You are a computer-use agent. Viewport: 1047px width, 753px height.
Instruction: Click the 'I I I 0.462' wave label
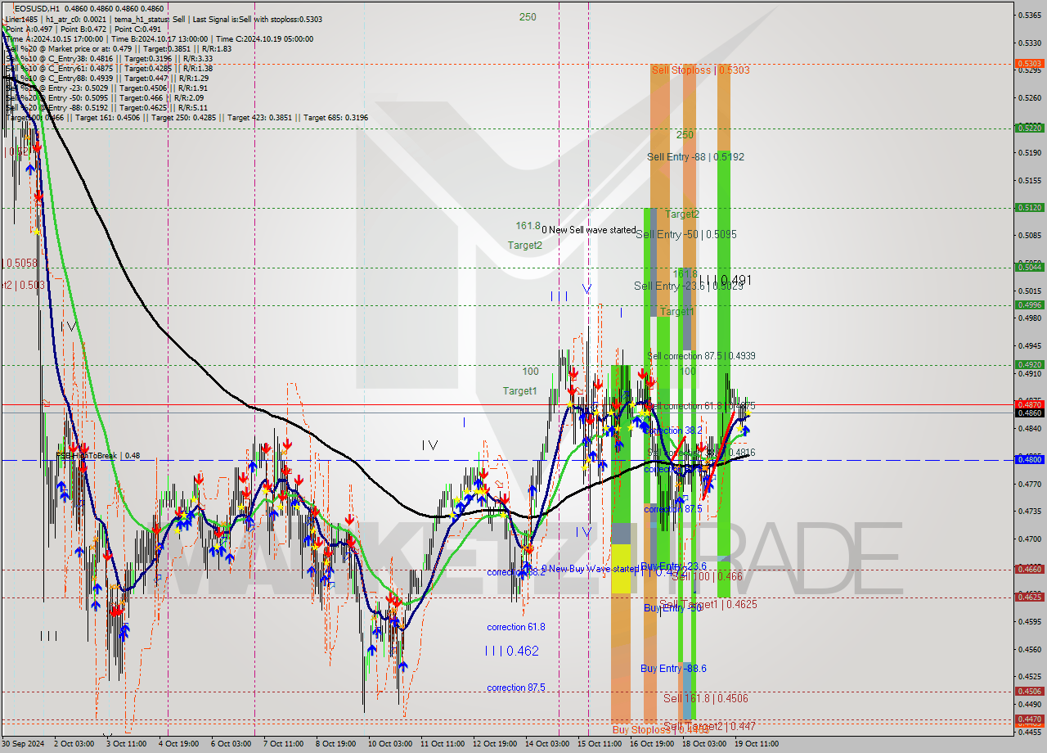[512, 651]
